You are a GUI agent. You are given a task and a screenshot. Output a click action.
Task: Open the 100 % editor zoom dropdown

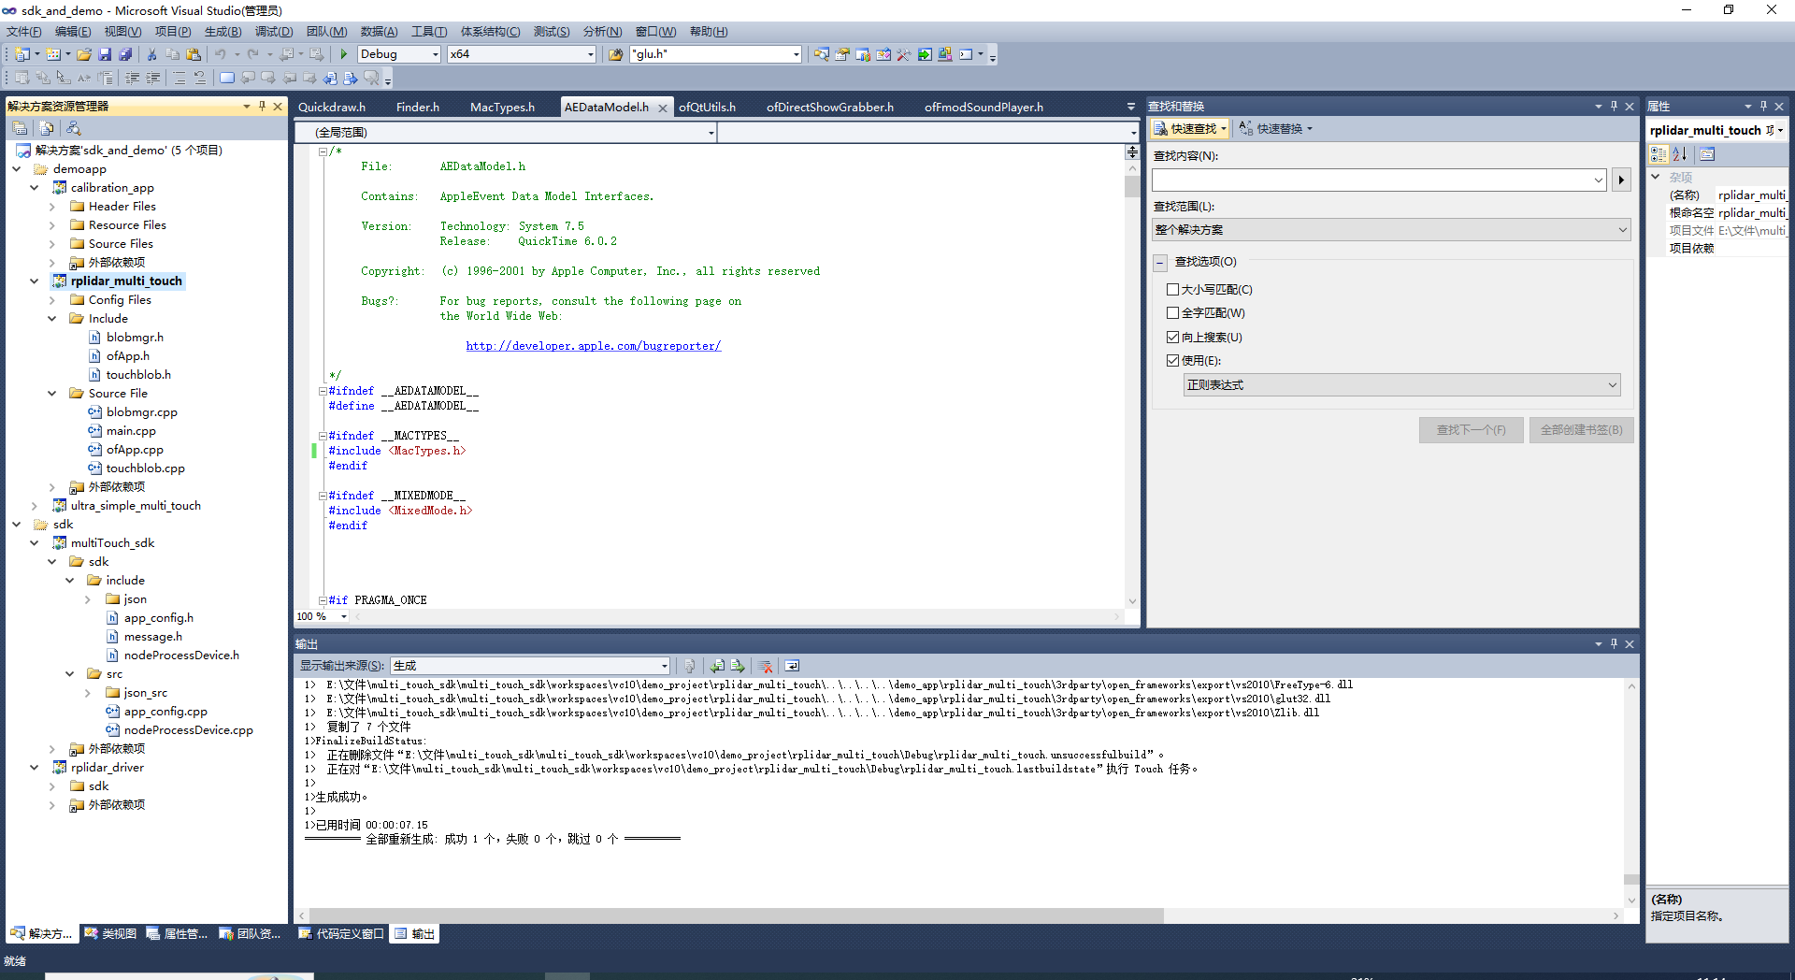pyautogui.click(x=343, y=616)
